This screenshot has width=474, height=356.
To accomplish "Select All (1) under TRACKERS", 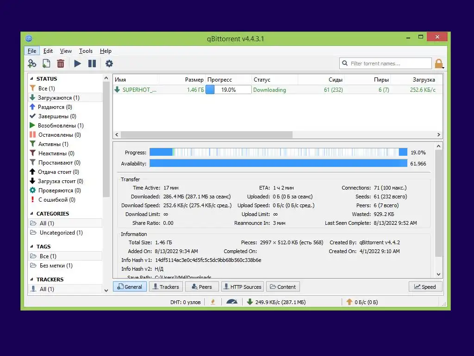I will [x=65, y=289].
